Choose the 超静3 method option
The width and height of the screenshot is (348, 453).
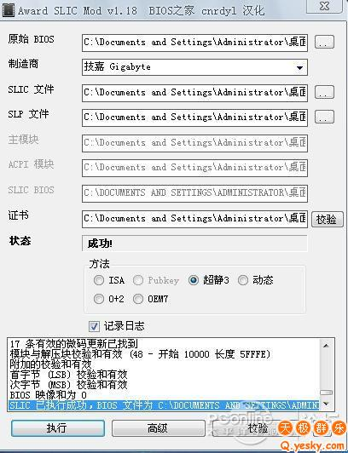tap(194, 280)
